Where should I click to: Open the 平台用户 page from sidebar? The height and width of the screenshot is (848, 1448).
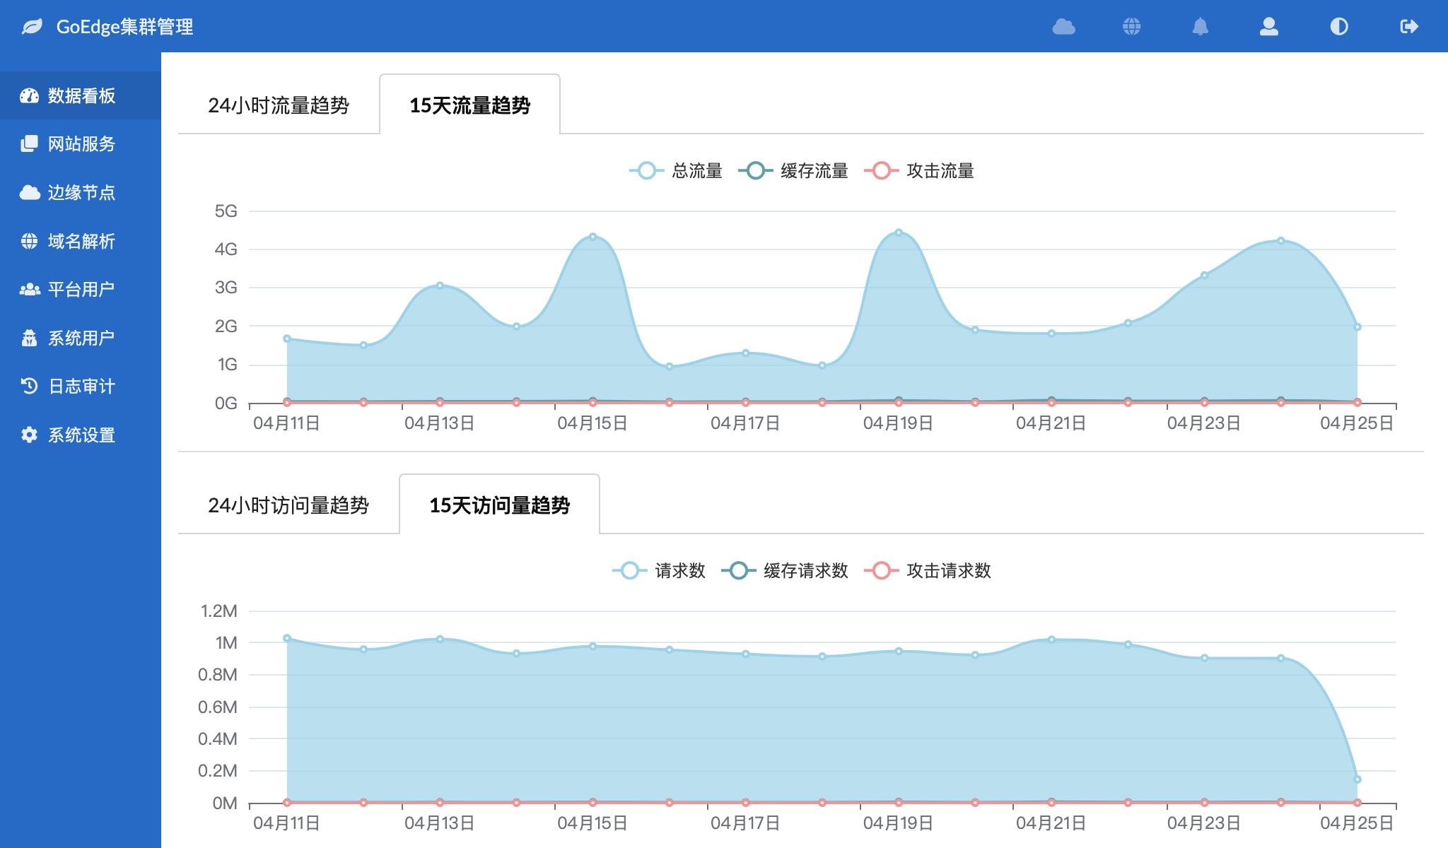[x=80, y=288]
